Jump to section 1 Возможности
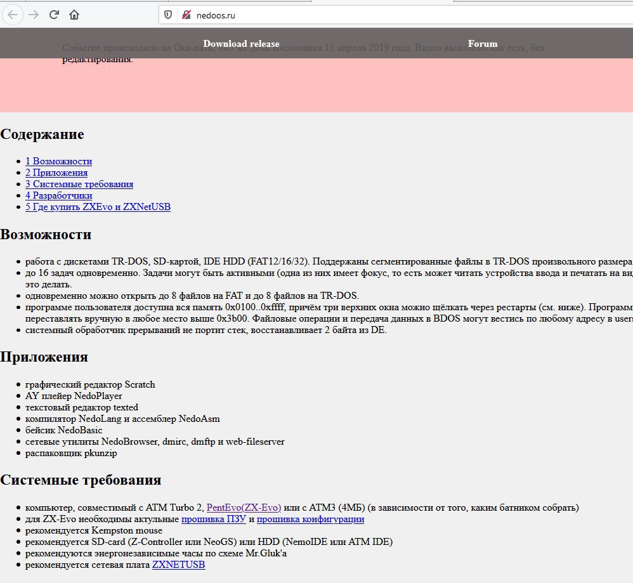This screenshot has height=583, width=633. 58,161
